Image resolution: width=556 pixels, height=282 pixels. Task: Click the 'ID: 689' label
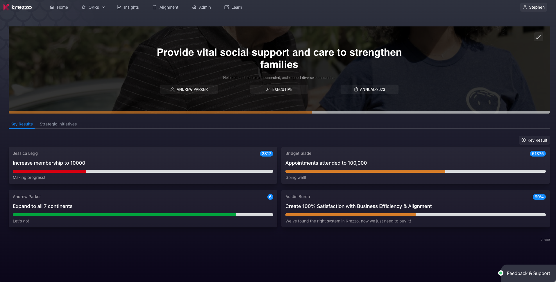click(545, 240)
